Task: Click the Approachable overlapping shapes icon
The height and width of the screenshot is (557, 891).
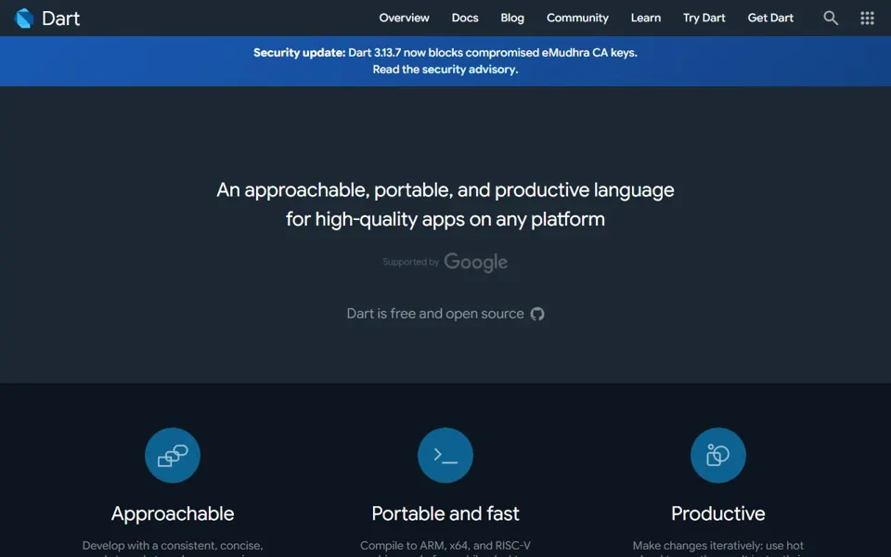Action: pyautogui.click(x=173, y=455)
